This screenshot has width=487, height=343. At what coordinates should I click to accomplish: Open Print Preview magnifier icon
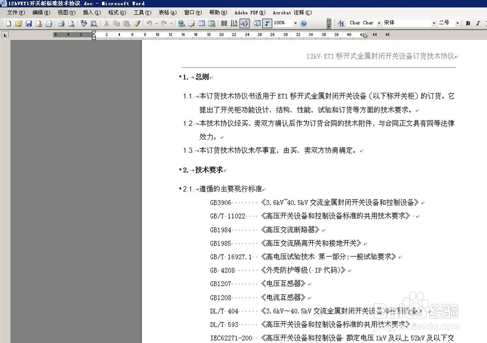click(x=71, y=23)
